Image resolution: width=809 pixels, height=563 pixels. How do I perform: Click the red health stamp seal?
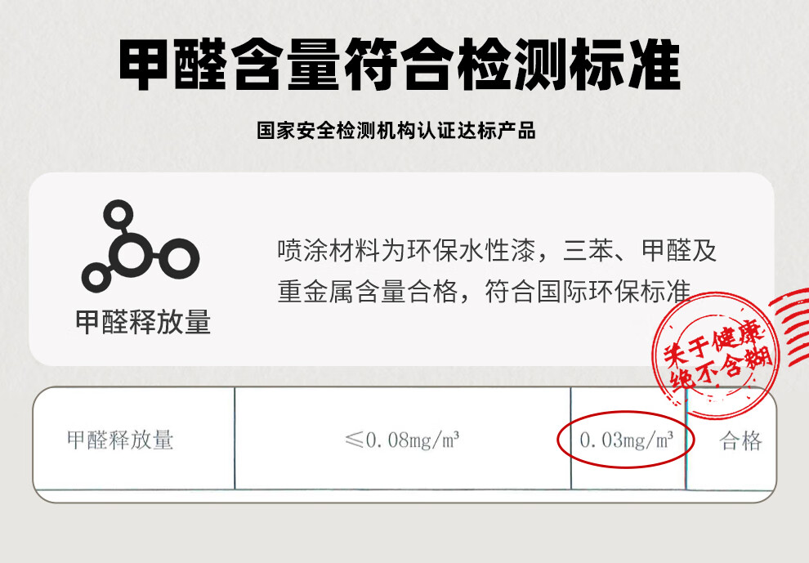[x=716, y=355]
